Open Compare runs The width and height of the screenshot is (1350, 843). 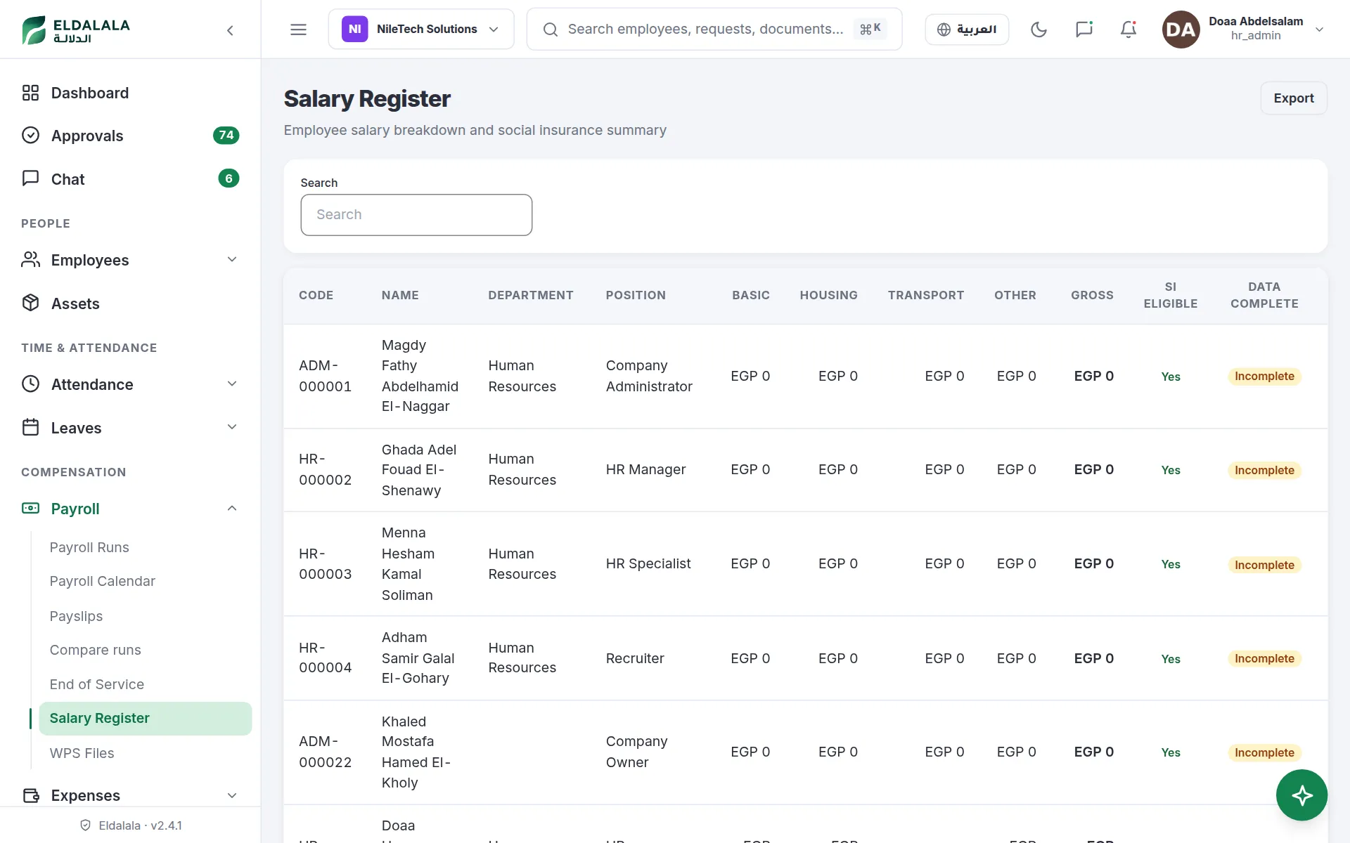coord(95,650)
